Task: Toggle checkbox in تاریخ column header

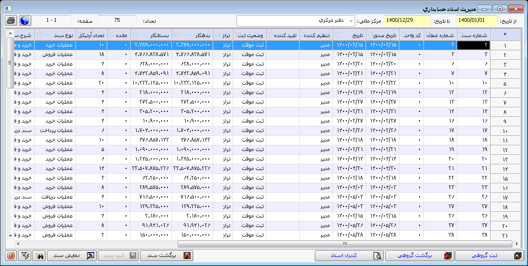Action: point(338,34)
